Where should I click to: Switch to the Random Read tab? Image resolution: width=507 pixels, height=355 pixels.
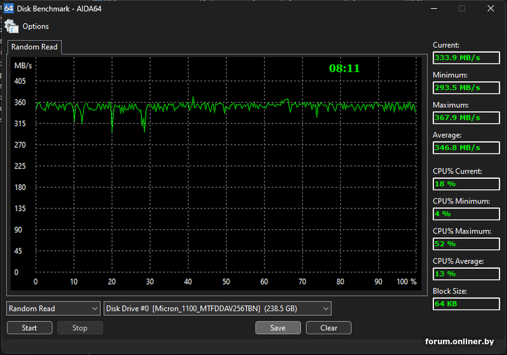[34, 47]
